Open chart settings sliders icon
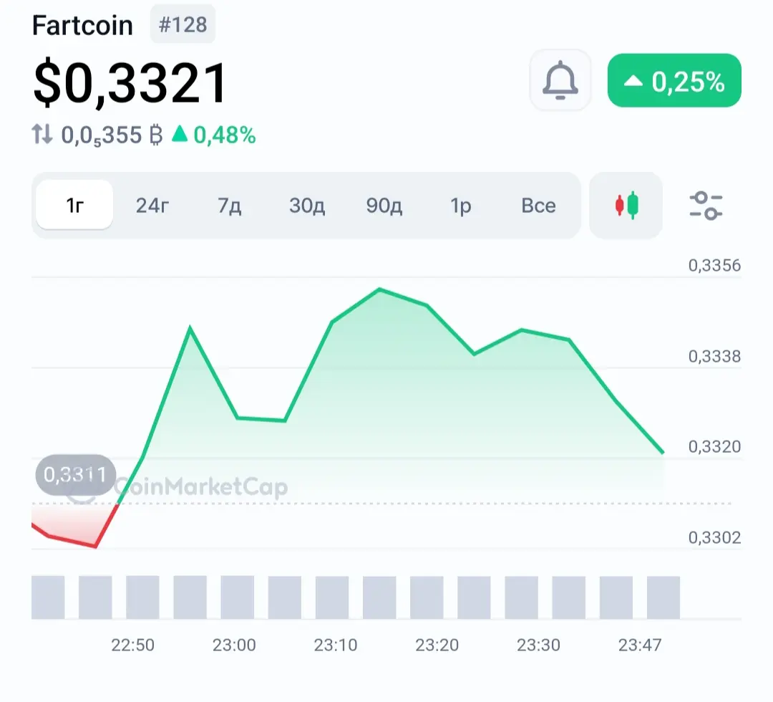This screenshot has height=702, width=773. tap(706, 206)
